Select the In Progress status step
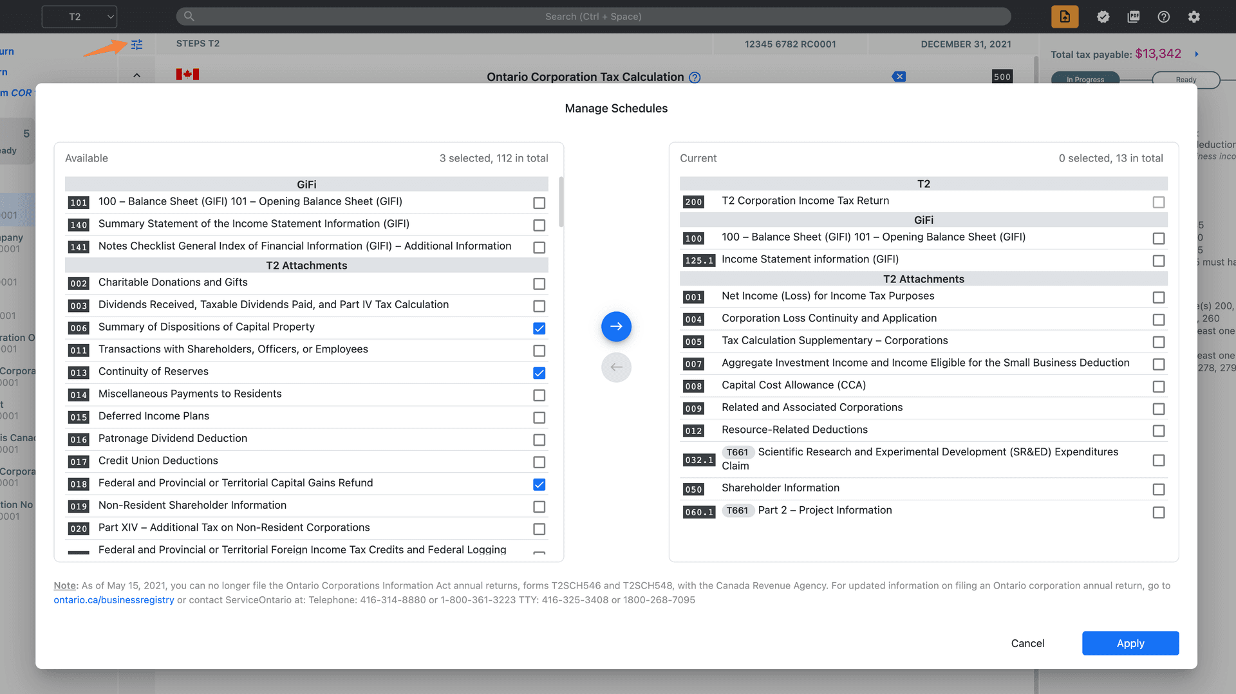 click(x=1085, y=80)
